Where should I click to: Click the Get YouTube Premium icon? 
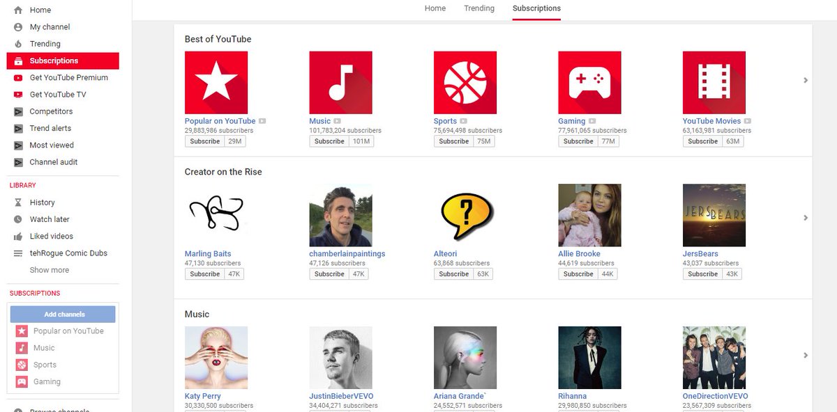point(18,78)
